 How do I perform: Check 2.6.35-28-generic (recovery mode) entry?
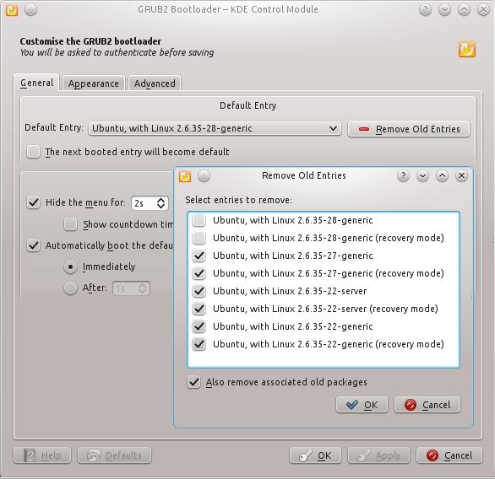199,238
